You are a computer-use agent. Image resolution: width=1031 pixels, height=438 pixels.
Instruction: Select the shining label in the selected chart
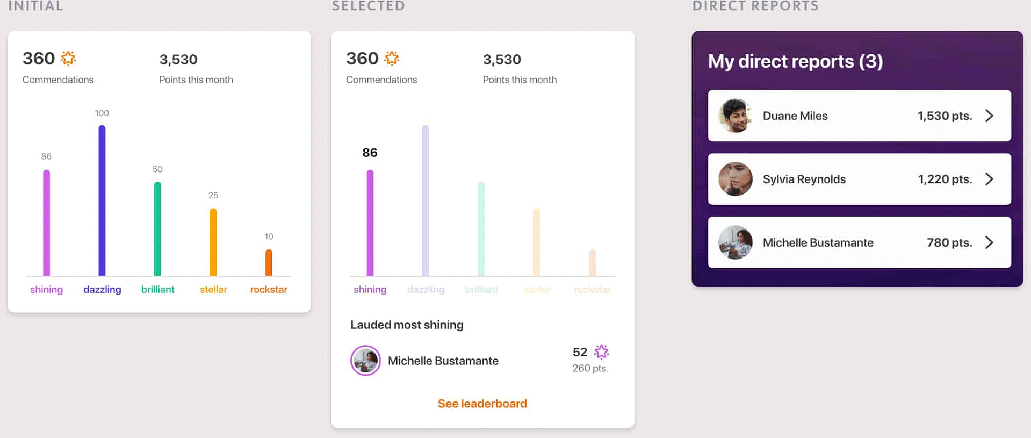coord(370,290)
